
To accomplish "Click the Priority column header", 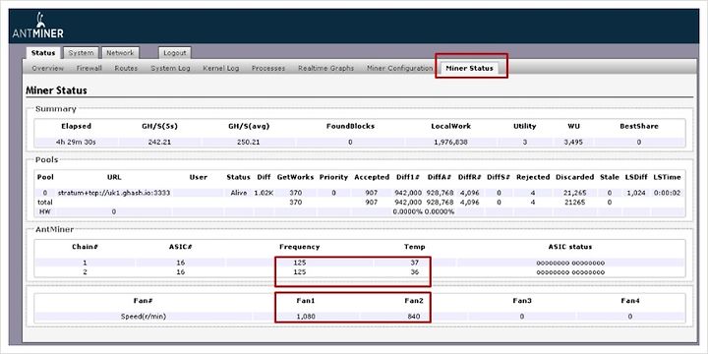I will pos(333,177).
